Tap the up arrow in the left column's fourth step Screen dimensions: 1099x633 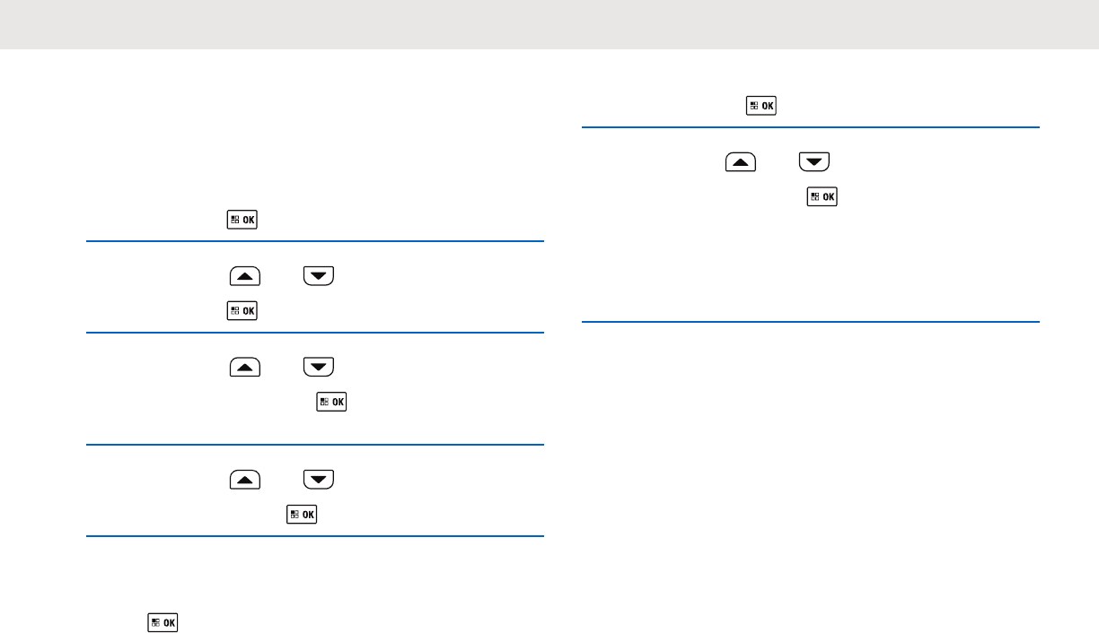pos(245,479)
